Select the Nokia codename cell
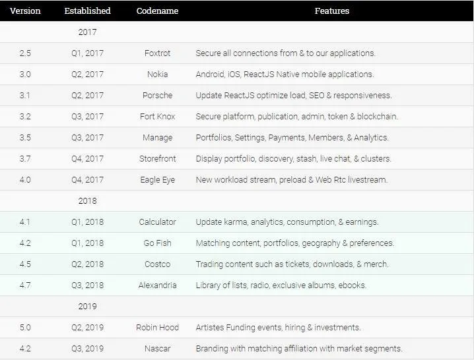The image size is (474, 360). [x=157, y=75]
